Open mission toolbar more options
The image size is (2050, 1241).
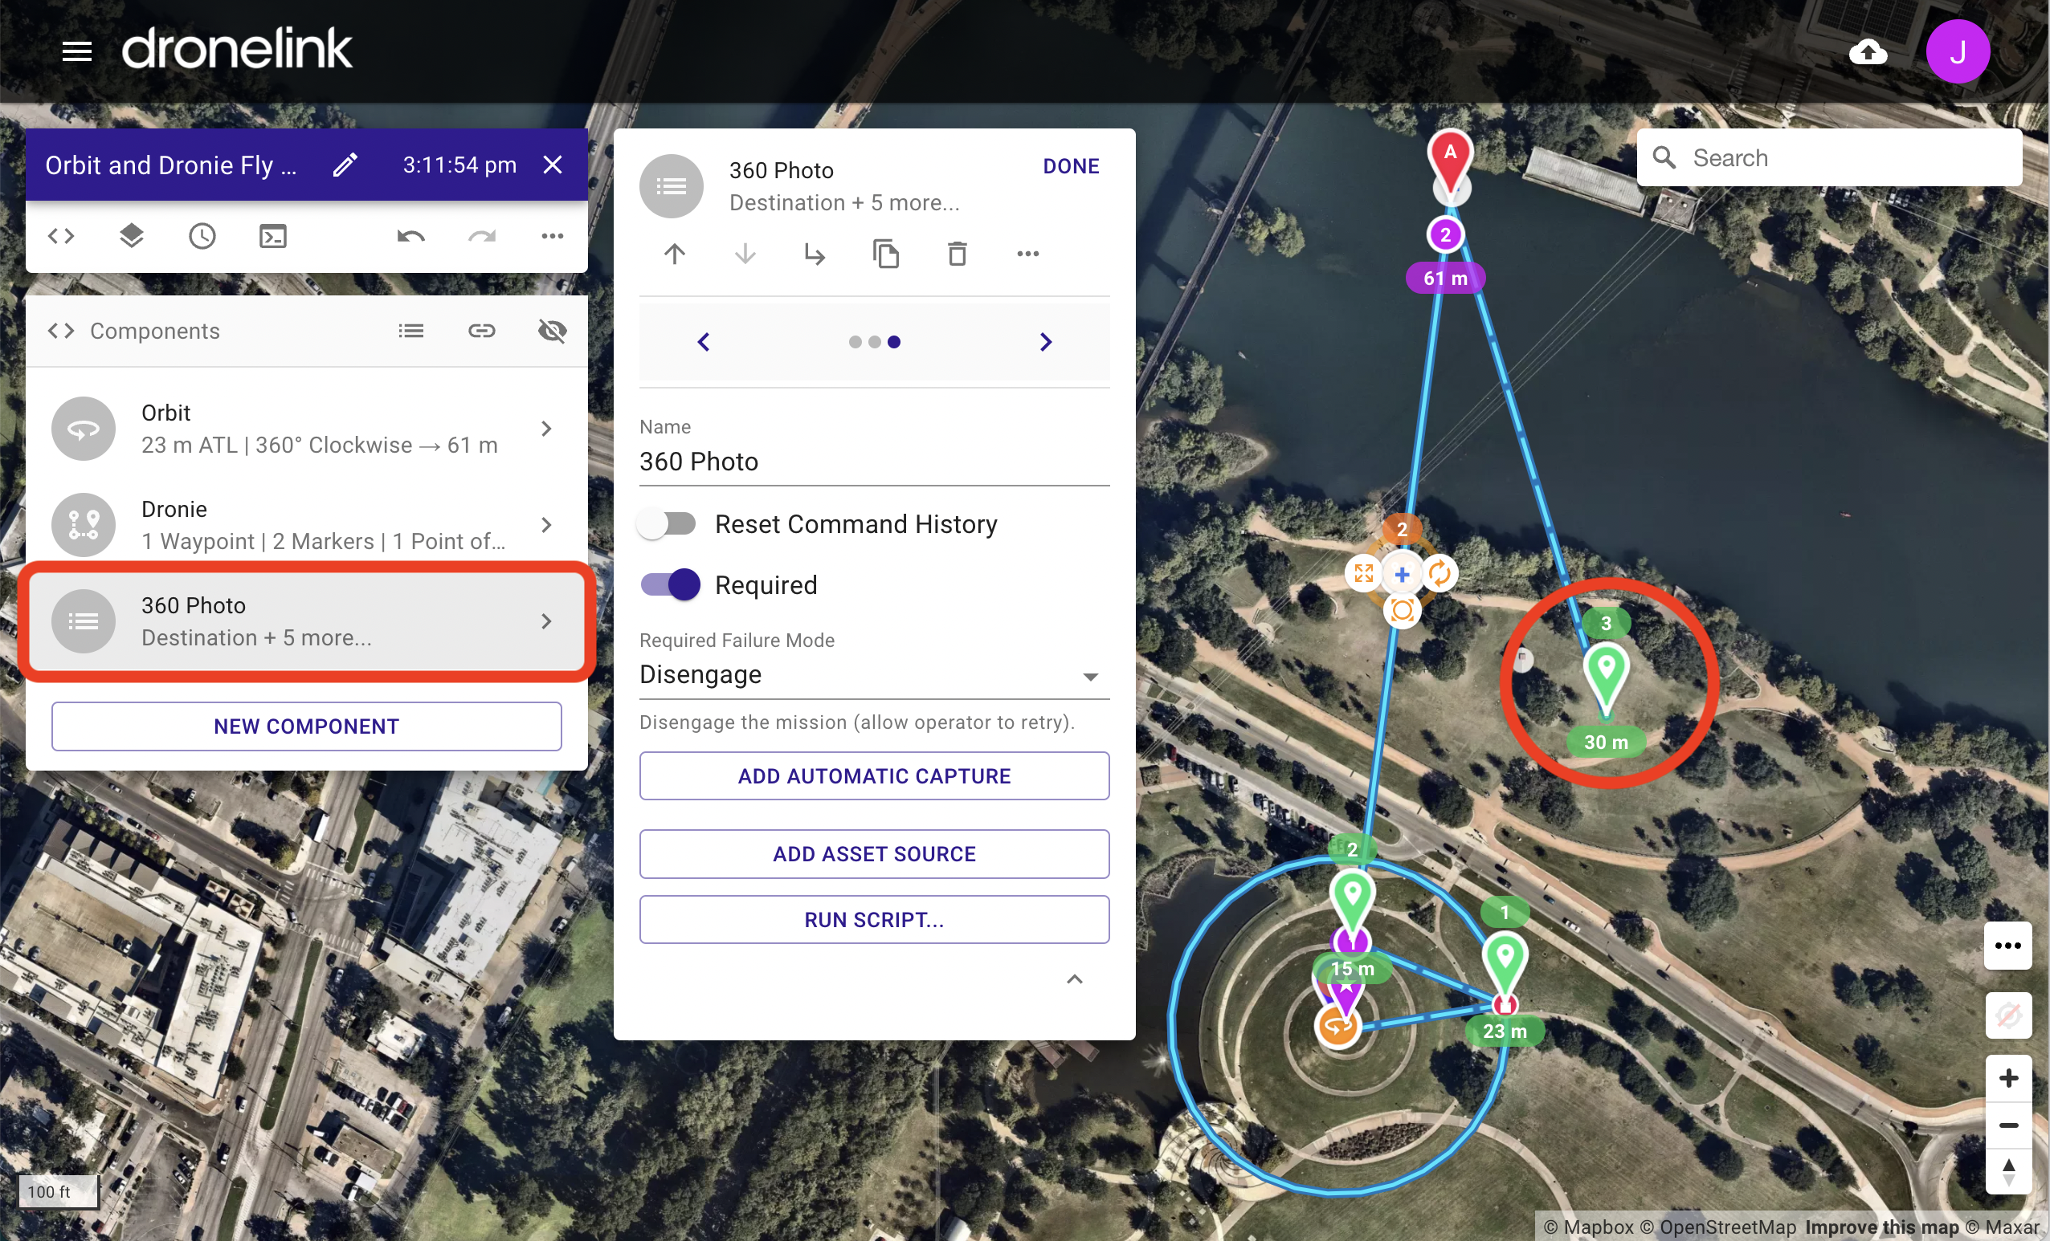(553, 237)
